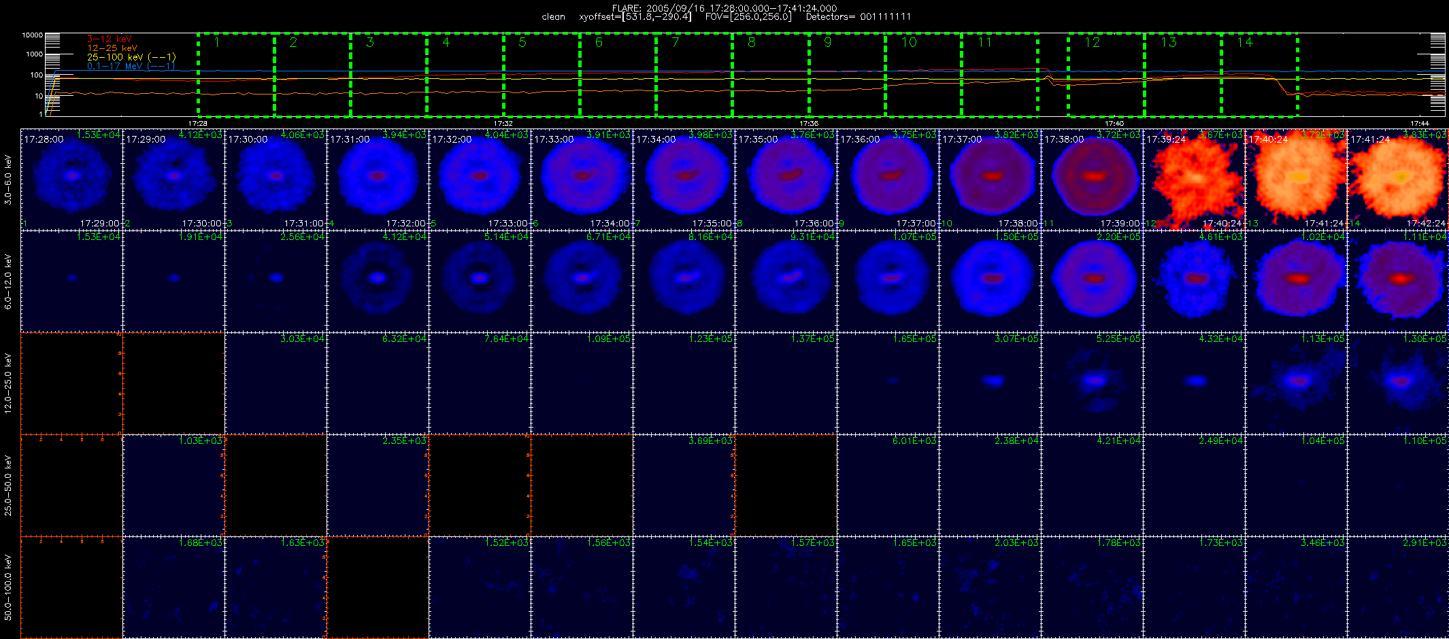Open 3.0-6.0 keV image spanning 17:38:00 to 17:39:00

click(1092, 179)
